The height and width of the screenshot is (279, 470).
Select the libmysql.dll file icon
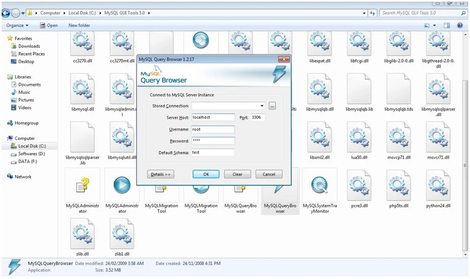83,89
